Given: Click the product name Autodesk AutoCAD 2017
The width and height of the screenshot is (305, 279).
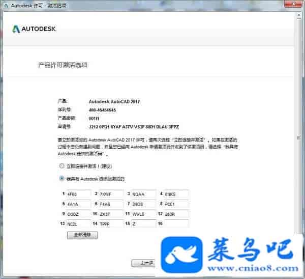Looking at the screenshot, I should tap(114, 101).
